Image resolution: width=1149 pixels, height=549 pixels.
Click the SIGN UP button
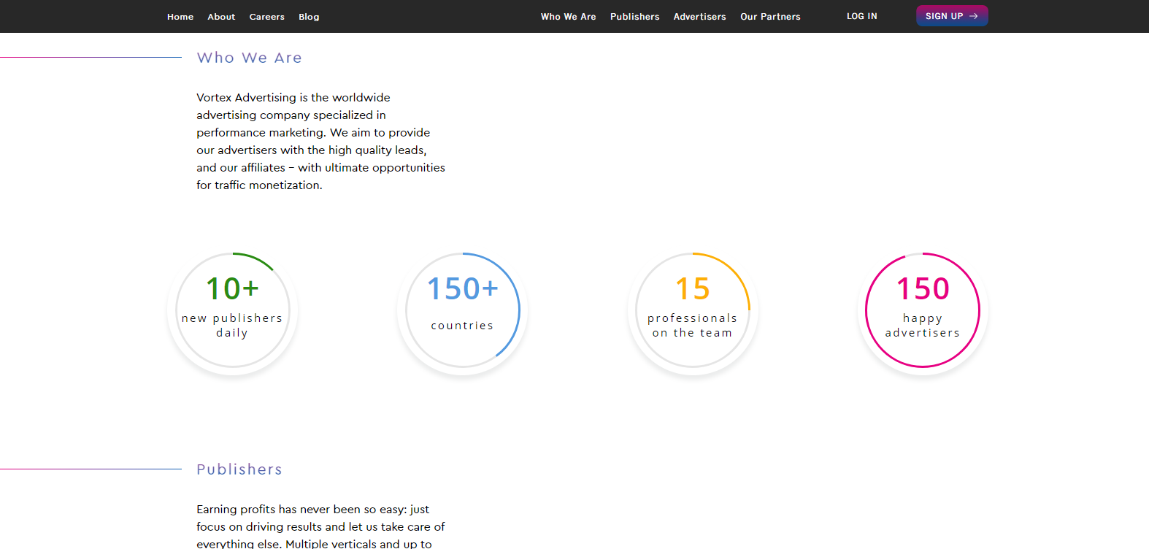(952, 16)
